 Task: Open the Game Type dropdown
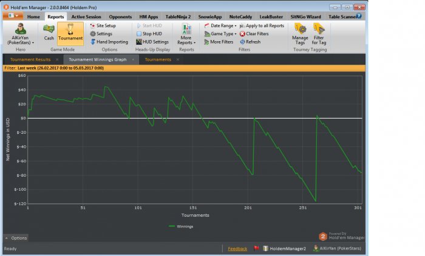pos(220,34)
